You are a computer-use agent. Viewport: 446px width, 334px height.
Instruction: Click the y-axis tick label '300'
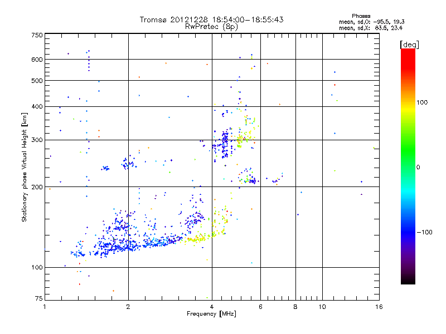click(x=37, y=140)
